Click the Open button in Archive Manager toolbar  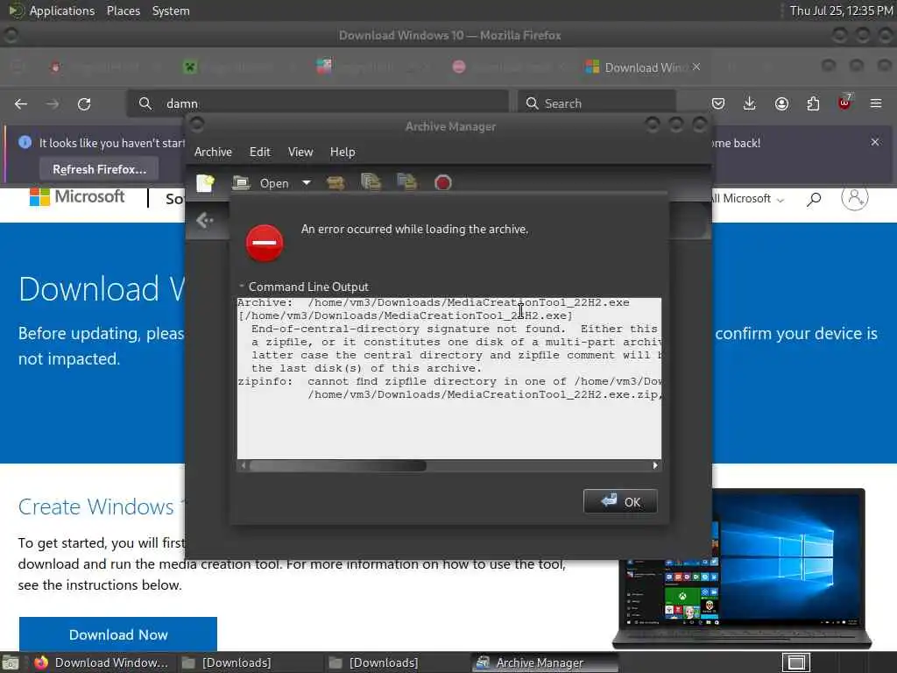(x=261, y=183)
